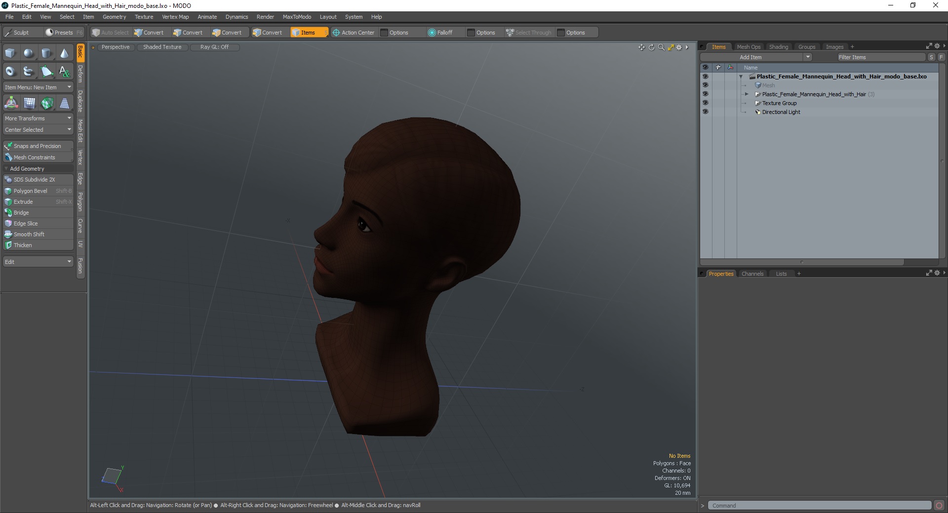The height and width of the screenshot is (513, 948).
Task: Select the Cone primitive tool
Action: point(64,53)
